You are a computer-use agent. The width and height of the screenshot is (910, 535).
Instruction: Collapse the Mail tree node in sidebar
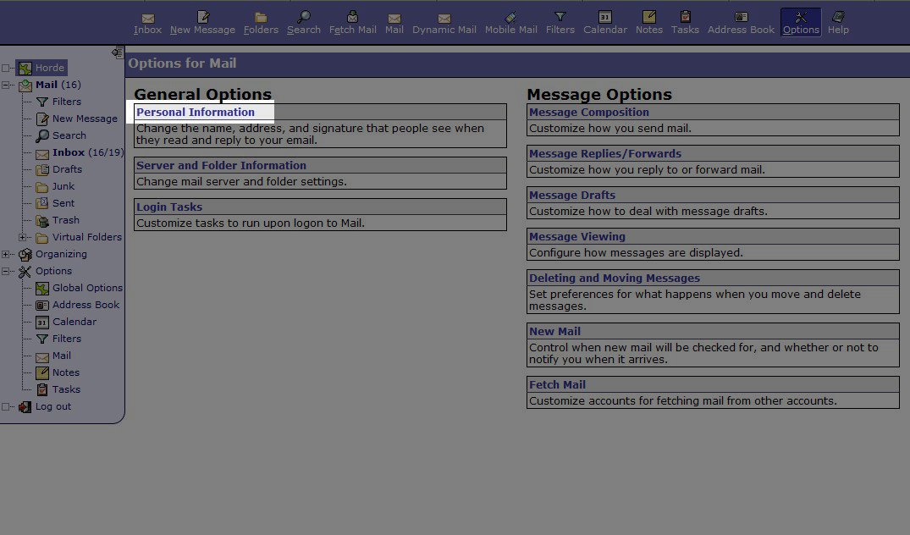pos(6,85)
